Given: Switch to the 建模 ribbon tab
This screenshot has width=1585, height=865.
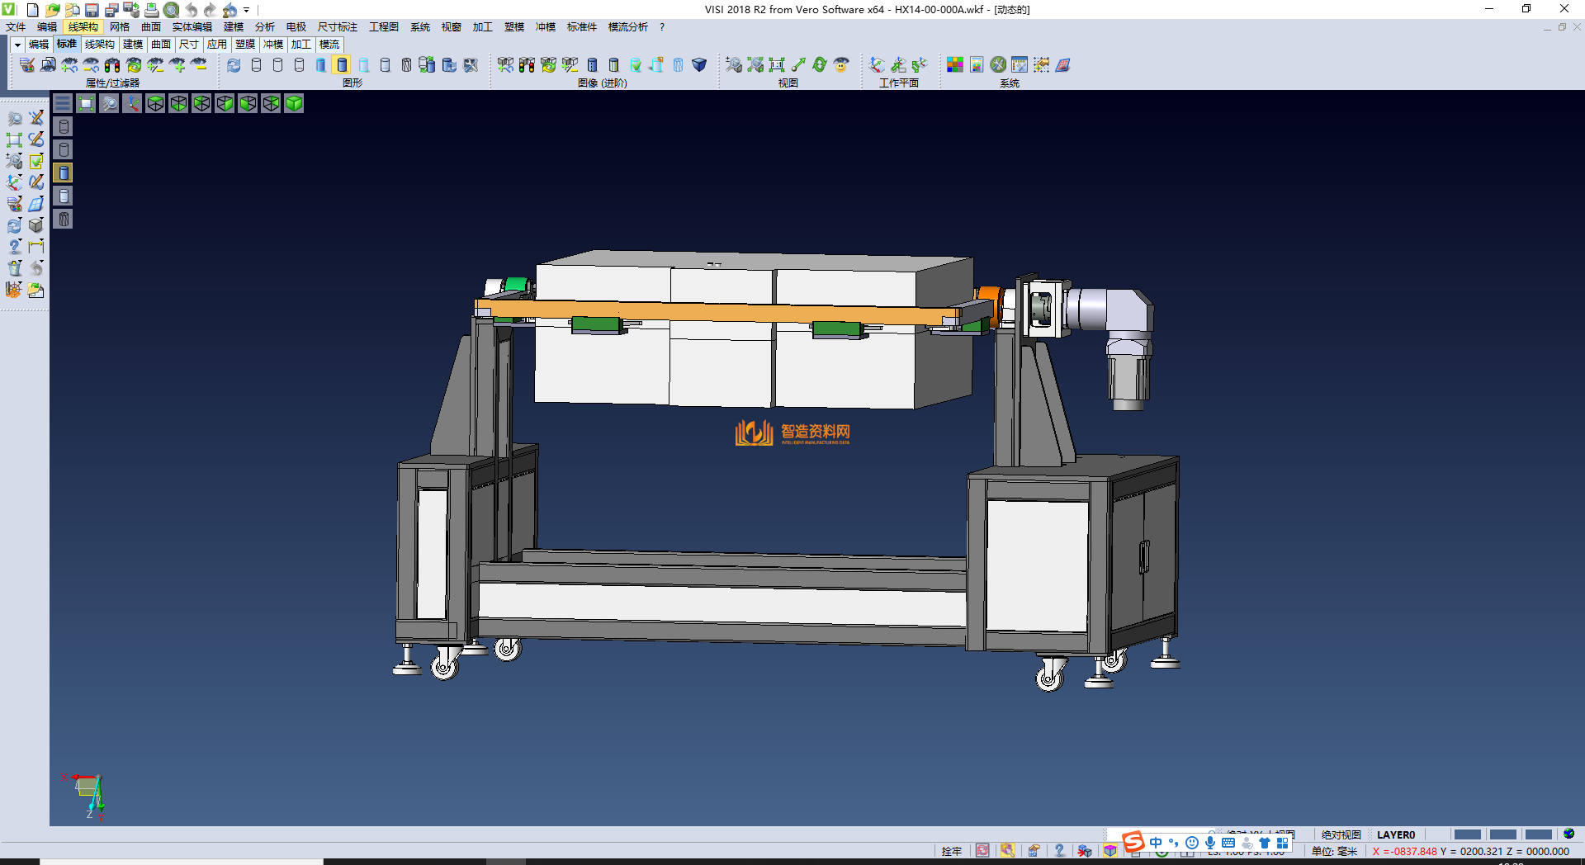Looking at the screenshot, I should coord(132,45).
